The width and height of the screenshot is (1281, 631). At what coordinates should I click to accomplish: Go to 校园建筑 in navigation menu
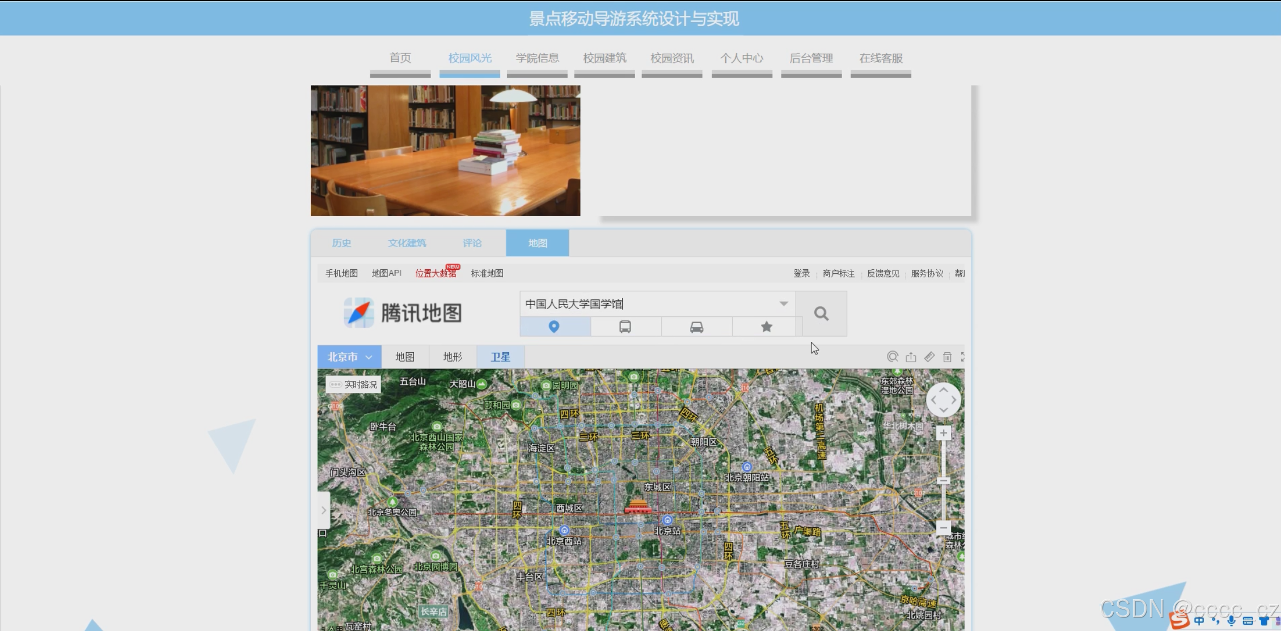click(x=604, y=58)
